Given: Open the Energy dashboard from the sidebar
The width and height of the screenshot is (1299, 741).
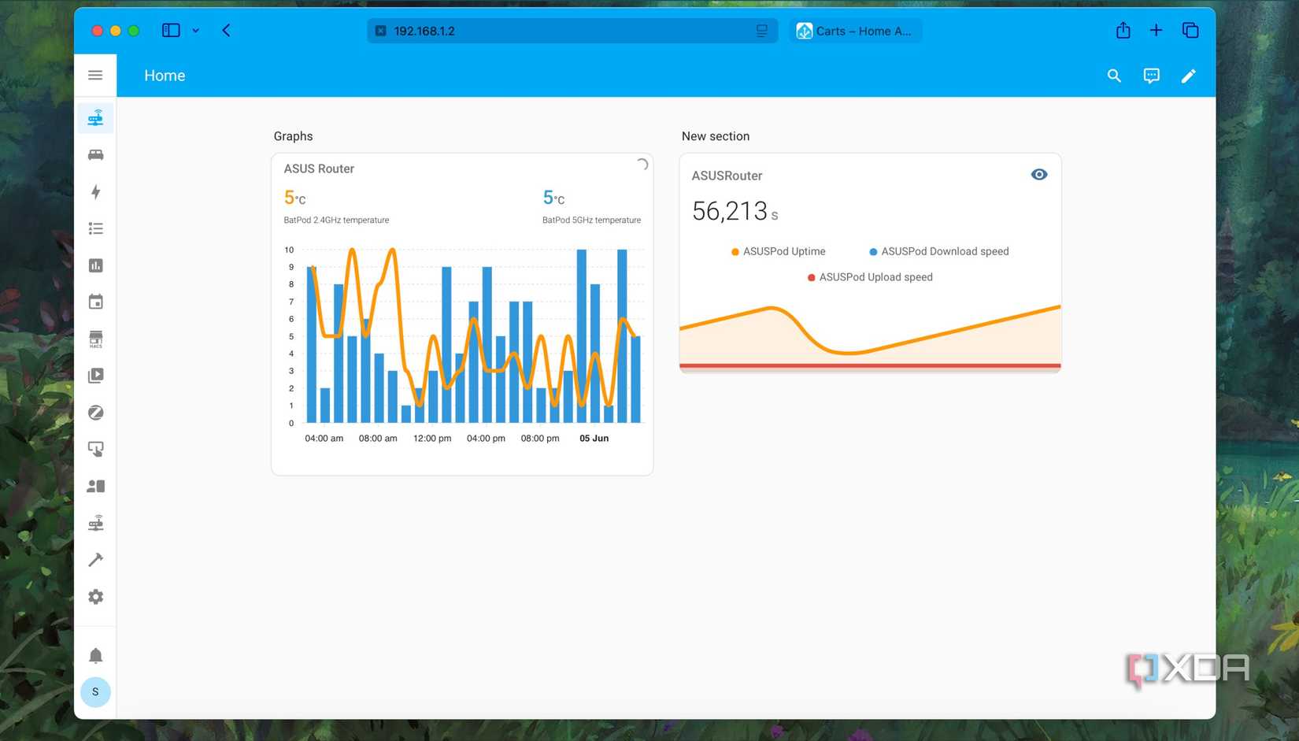Looking at the screenshot, I should click(95, 192).
